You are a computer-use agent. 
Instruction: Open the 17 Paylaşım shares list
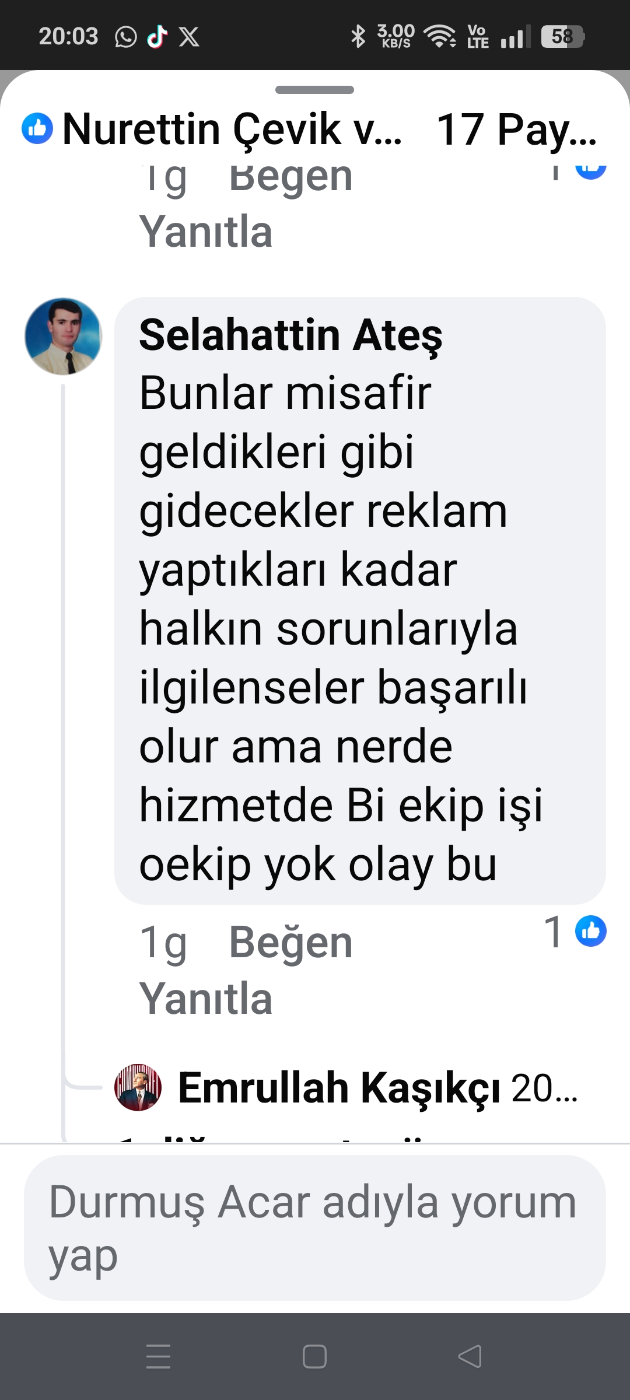coord(517,129)
